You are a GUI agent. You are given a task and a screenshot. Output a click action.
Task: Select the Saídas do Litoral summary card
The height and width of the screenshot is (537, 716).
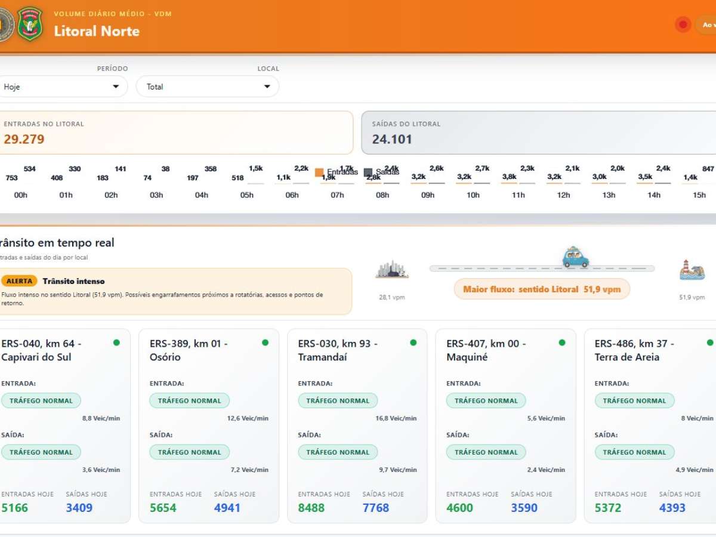coord(537,132)
